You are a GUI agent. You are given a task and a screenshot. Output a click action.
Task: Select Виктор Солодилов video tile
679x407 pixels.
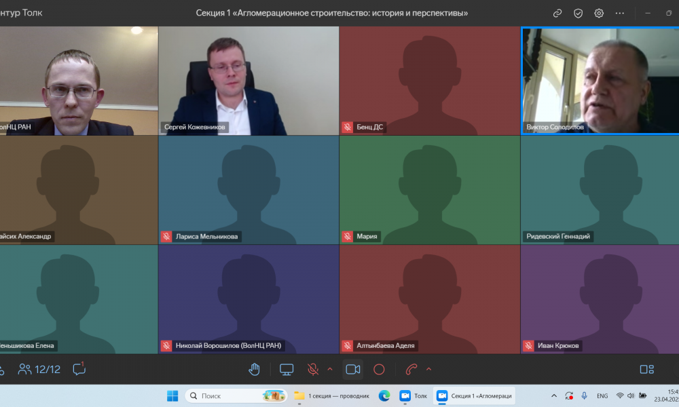[x=600, y=81]
